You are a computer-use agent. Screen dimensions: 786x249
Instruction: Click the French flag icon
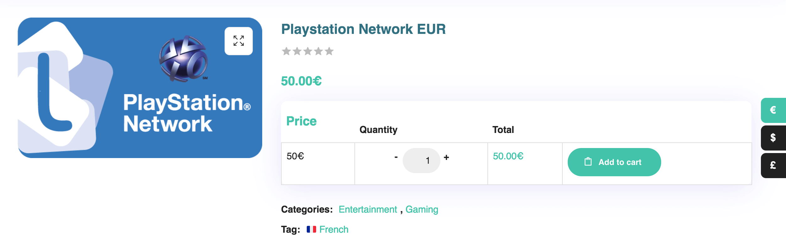tap(311, 230)
